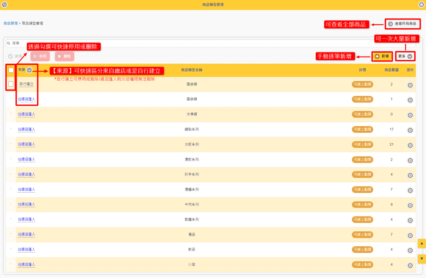Select the 湯麵系列 category name

pyautogui.click(x=191, y=189)
